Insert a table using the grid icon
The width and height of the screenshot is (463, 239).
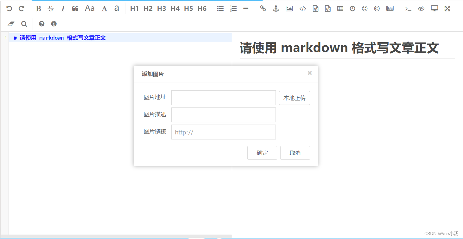(340, 9)
